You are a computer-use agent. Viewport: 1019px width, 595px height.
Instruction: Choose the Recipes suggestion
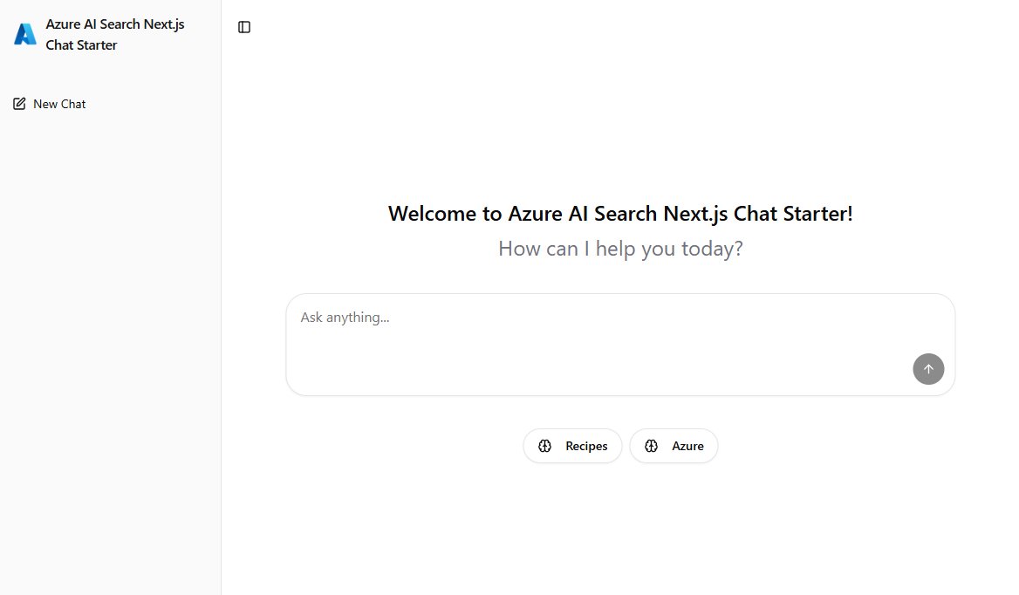572,447
